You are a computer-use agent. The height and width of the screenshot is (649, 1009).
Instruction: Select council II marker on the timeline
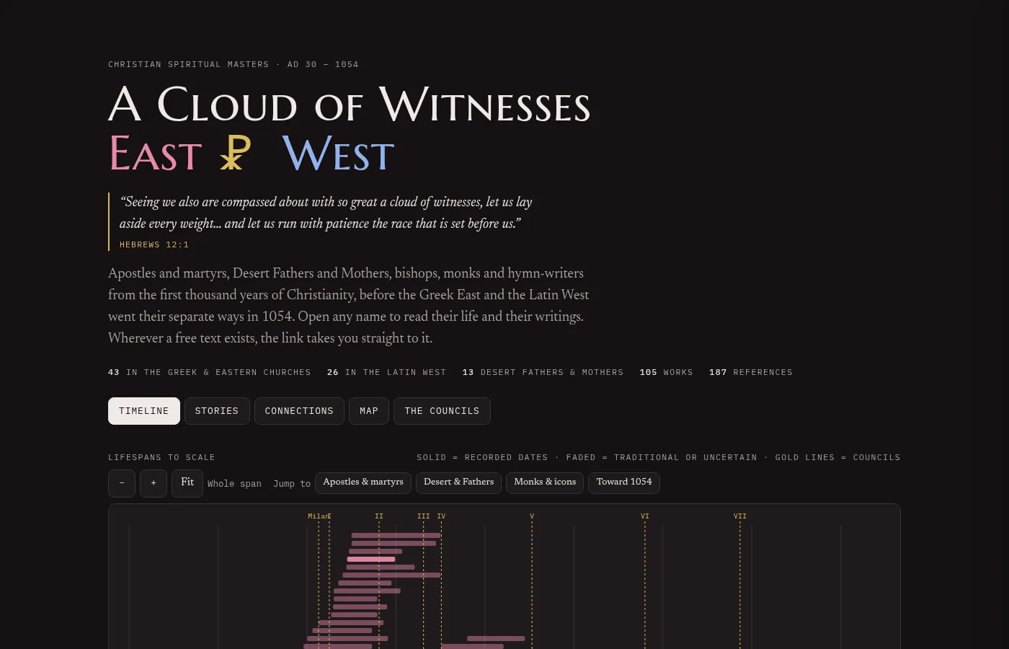pyautogui.click(x=379, y=516)
